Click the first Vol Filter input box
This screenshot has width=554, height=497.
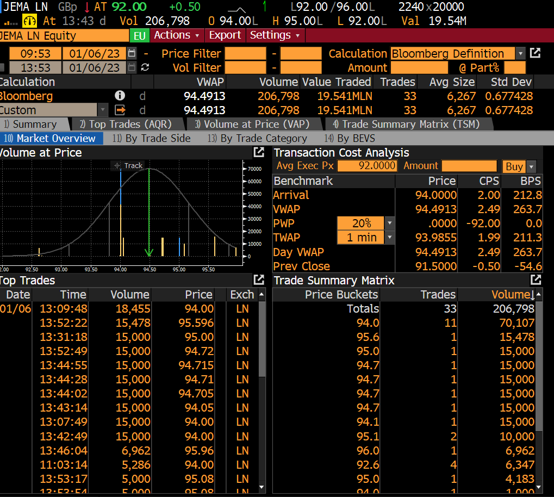(x=245, y=67)
